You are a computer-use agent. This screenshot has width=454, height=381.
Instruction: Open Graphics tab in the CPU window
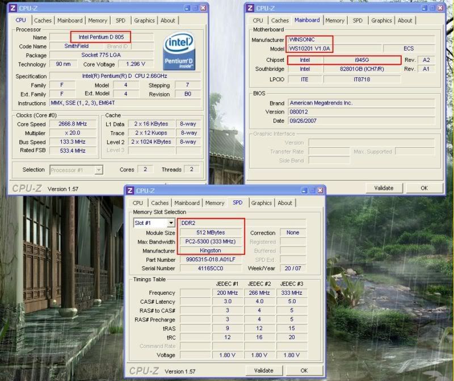click(144, 20)
